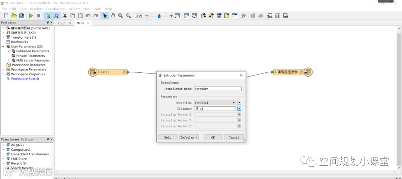Cut selection using the scissors icon
The height and width of the screenshot is (179, 402).
[x=65, y=16]
